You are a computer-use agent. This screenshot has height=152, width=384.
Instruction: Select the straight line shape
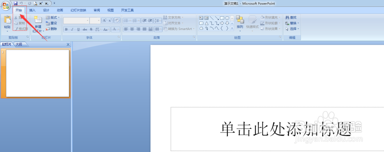click(x=212, y=18)
